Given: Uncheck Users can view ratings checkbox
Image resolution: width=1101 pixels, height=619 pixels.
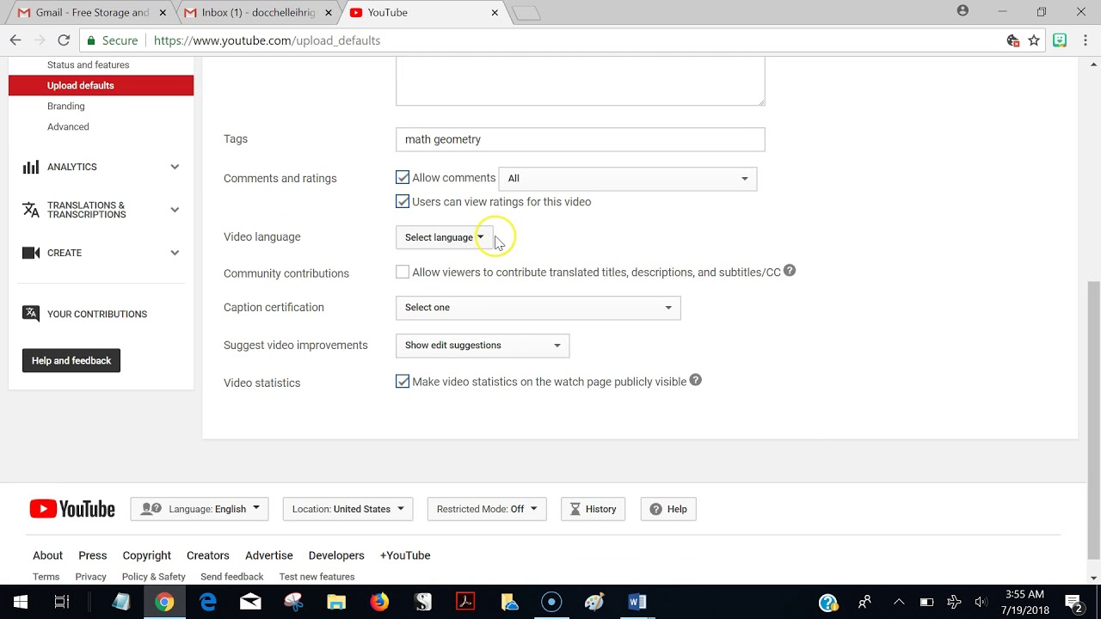Looking at the screenshot, I should click(403, 201).
